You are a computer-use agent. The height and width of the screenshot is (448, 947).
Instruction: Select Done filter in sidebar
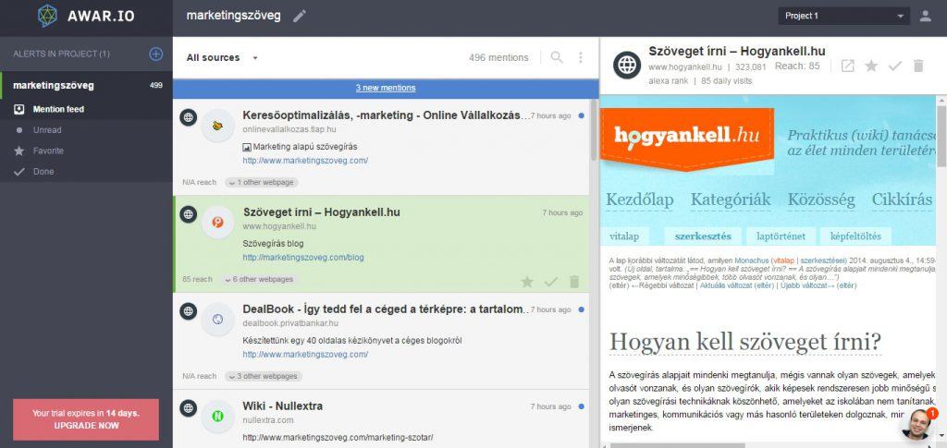pyautogui.click(x=86, y=171)
